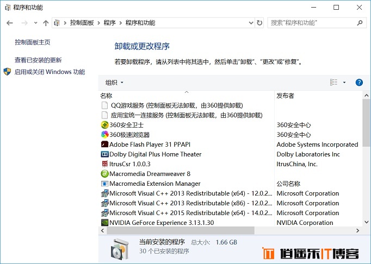Click the NVIDIA GeForce Experience icon
The height and width of the screenshot is (264, 371).
coord(104,223)
